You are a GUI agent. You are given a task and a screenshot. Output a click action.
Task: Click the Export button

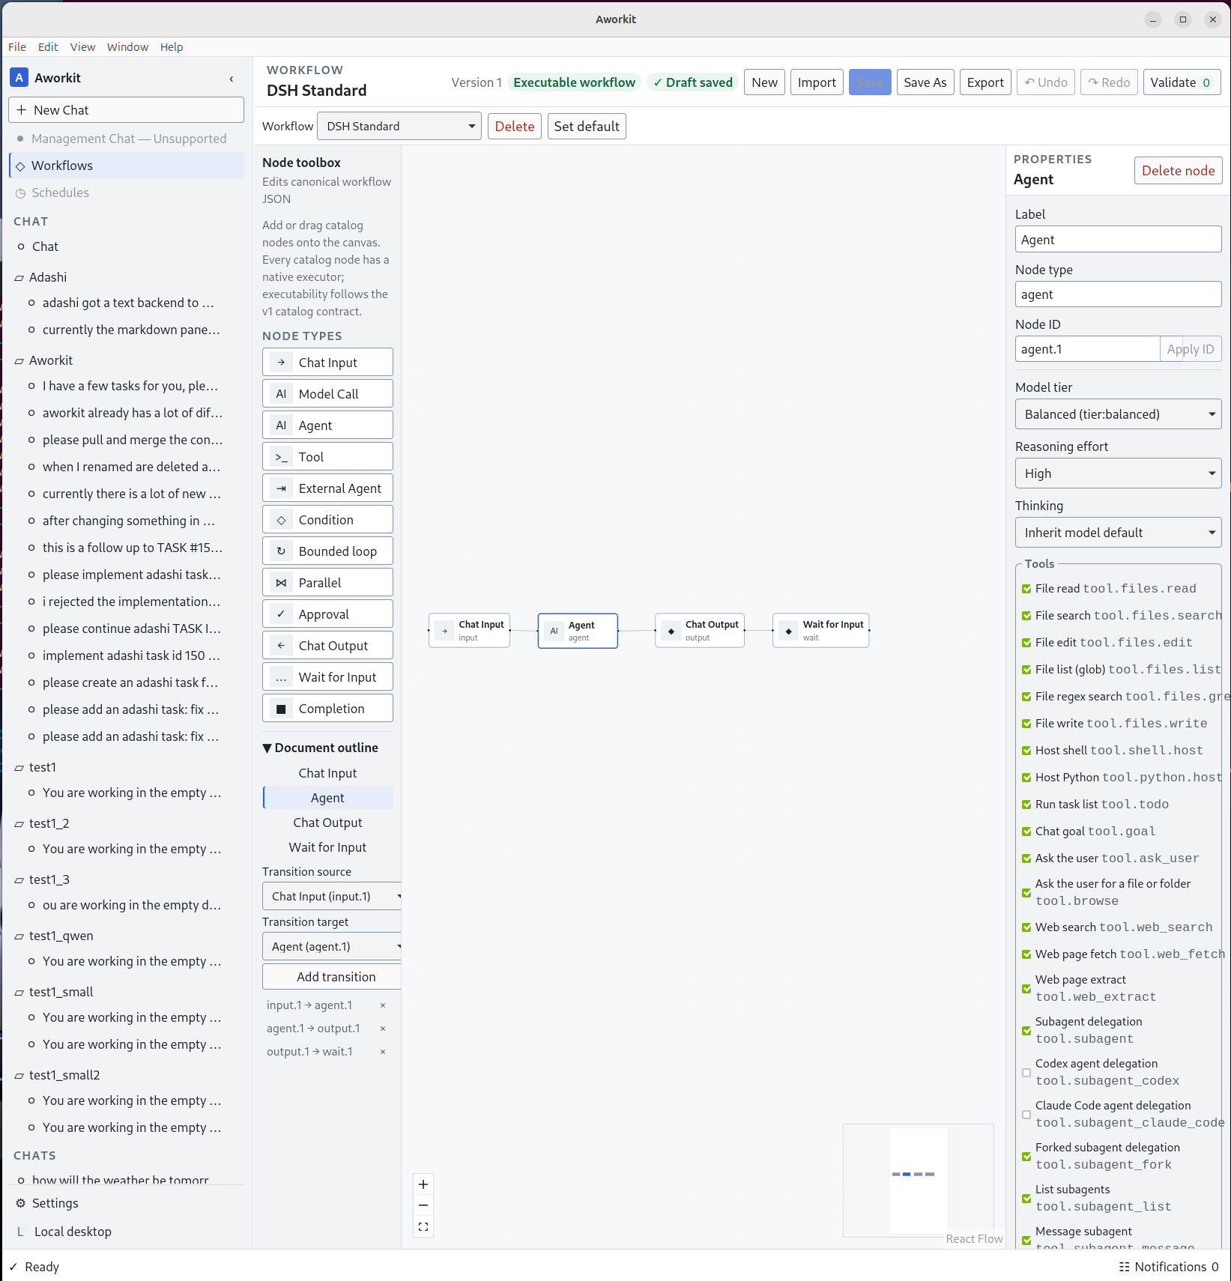click(x=985, y=82)
